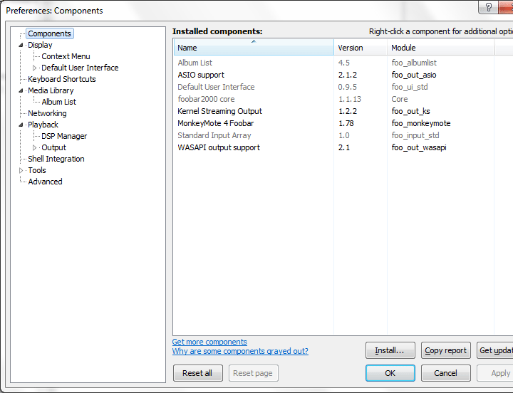
Task: Expand the Tools tree node
Action: (x=21, y=170)
